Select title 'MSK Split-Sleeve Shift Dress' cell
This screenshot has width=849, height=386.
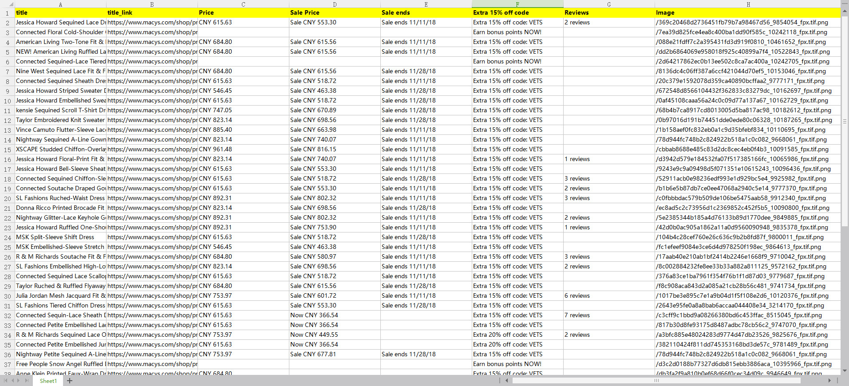coord(60,237)
